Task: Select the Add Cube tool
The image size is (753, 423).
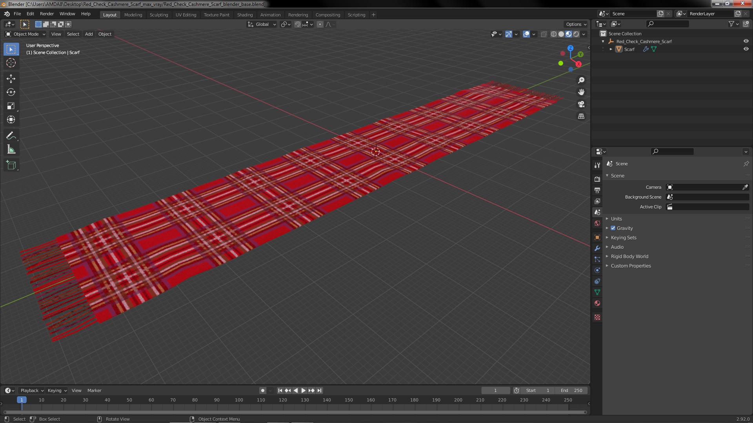Action: tap(11, 165)
